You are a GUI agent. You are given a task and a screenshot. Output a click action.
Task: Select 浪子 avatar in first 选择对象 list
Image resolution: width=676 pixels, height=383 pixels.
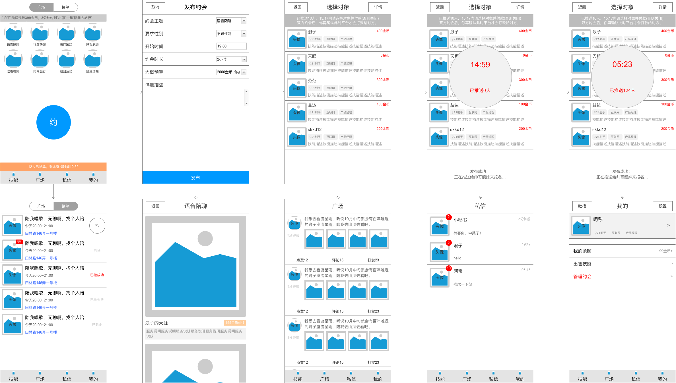(297, 39)
